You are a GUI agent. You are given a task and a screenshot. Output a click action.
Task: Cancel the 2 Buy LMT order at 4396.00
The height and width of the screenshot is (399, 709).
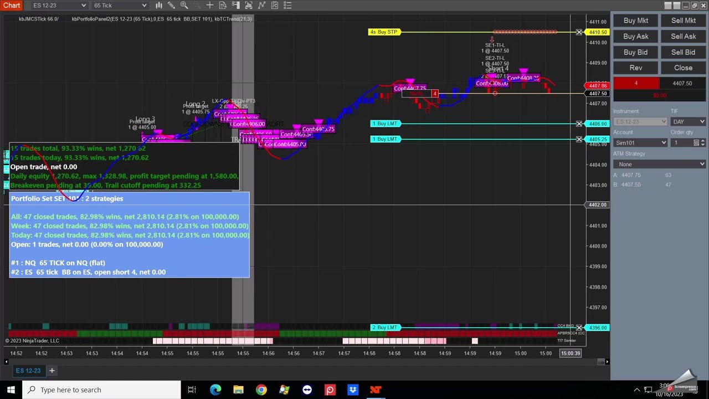(579, 328)
